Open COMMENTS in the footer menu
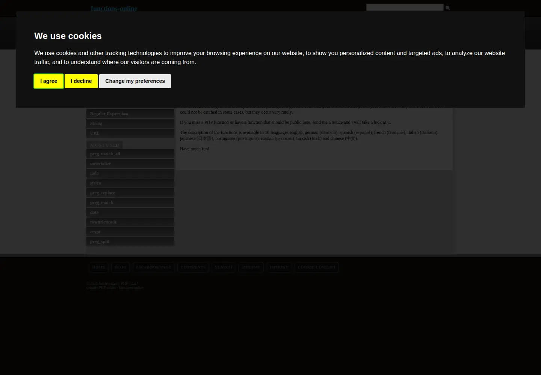The image size is (541, 375). (x=193, y=267)
